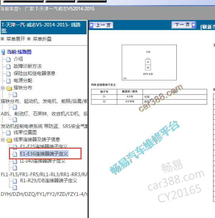Click the page icon next to 介绍
Image resolution: width=215 pixels, height=218 pixels.
point(9,59)
